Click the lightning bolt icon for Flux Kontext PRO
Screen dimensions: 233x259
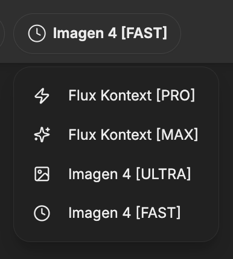42,96
